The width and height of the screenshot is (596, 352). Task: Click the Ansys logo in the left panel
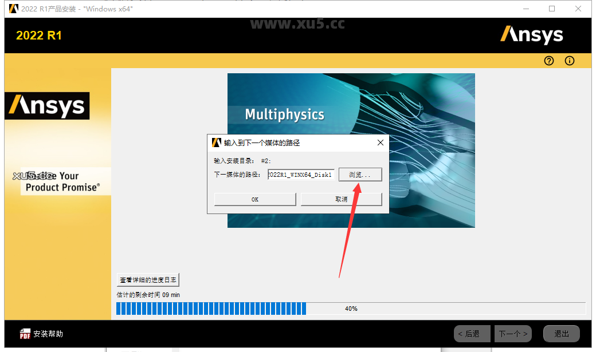click(x=46, y=105)
